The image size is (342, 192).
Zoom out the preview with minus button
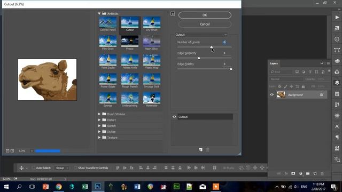(7, 151)
